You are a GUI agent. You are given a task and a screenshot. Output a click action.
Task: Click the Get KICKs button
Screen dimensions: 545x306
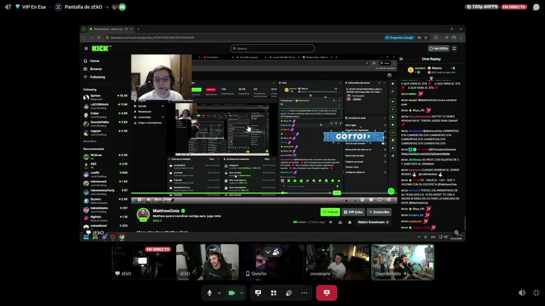click(439, 48)
